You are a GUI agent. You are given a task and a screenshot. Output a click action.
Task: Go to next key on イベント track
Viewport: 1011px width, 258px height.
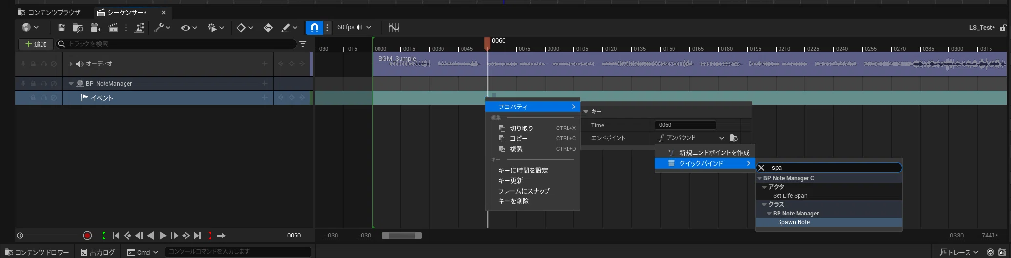(302, 98)
